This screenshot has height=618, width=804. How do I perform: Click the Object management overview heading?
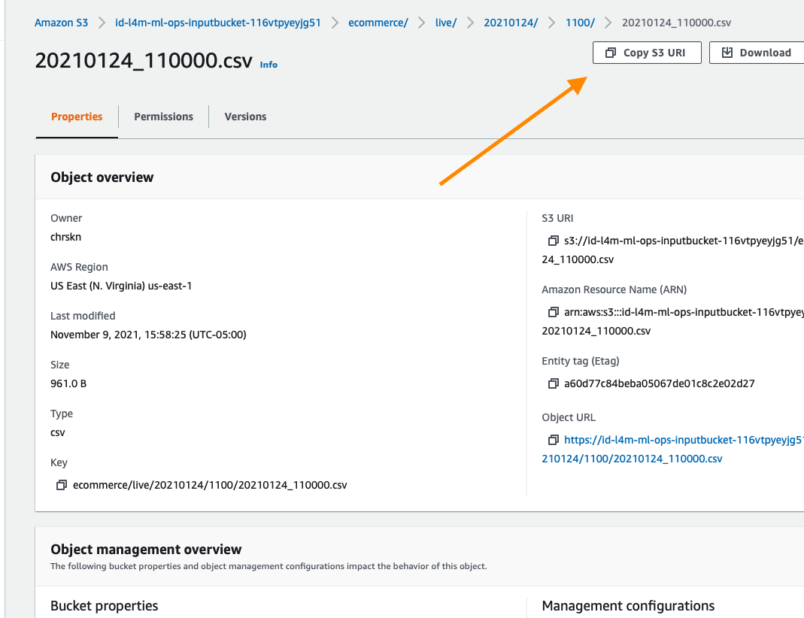146,550
